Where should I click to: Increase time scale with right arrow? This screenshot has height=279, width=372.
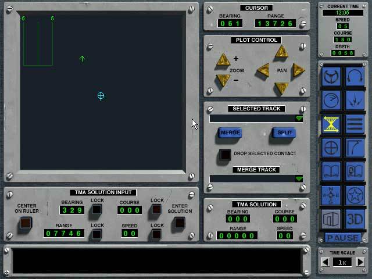[360, 262]
